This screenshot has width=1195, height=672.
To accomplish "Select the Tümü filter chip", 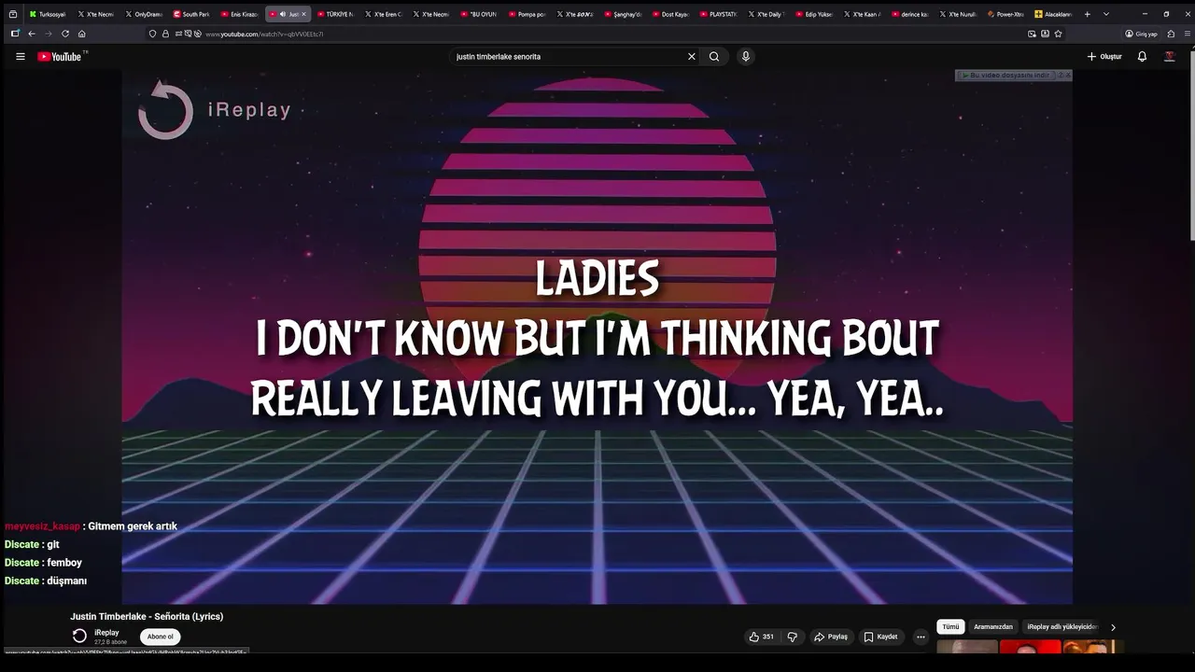I will tap(950, 627).
